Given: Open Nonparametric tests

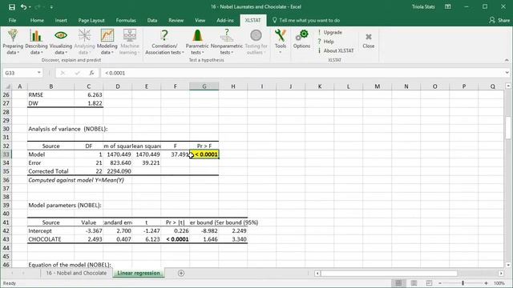Looking at the screenshot, I should tap(226, 42).
